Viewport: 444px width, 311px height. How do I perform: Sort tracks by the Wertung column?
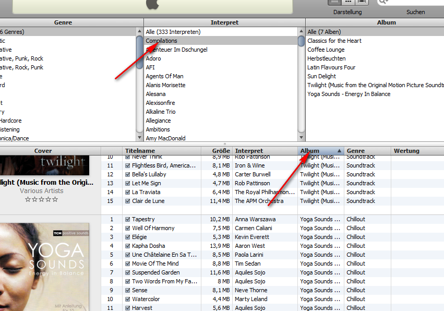tap(417, 151)
